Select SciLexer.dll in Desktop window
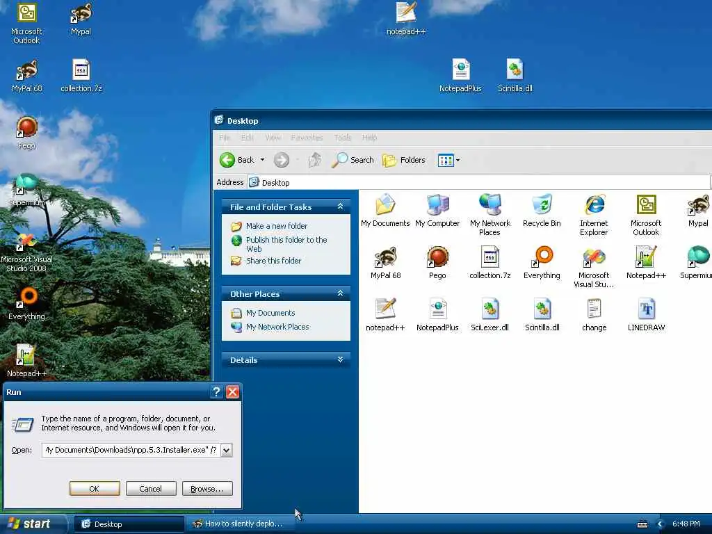 [489, 315]
